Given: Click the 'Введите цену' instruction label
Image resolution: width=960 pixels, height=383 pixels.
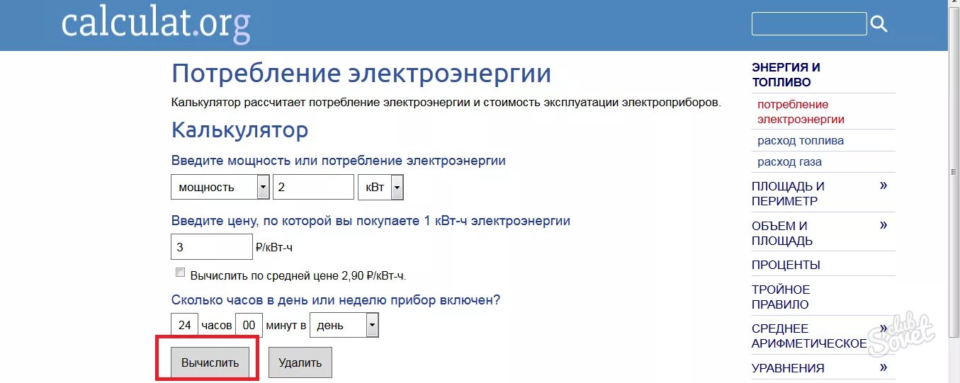Looking at the screenshot, I should pos(371,221).
